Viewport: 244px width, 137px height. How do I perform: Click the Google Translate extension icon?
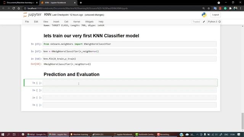(215, 8)
